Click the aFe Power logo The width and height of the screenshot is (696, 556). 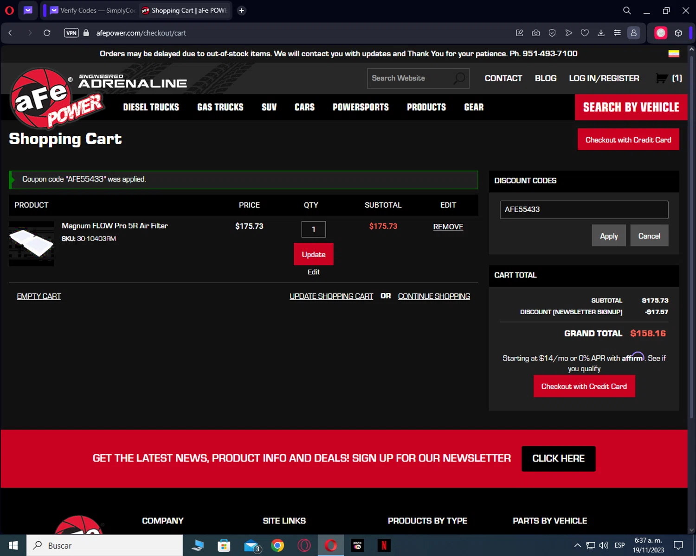coord(57,98)
